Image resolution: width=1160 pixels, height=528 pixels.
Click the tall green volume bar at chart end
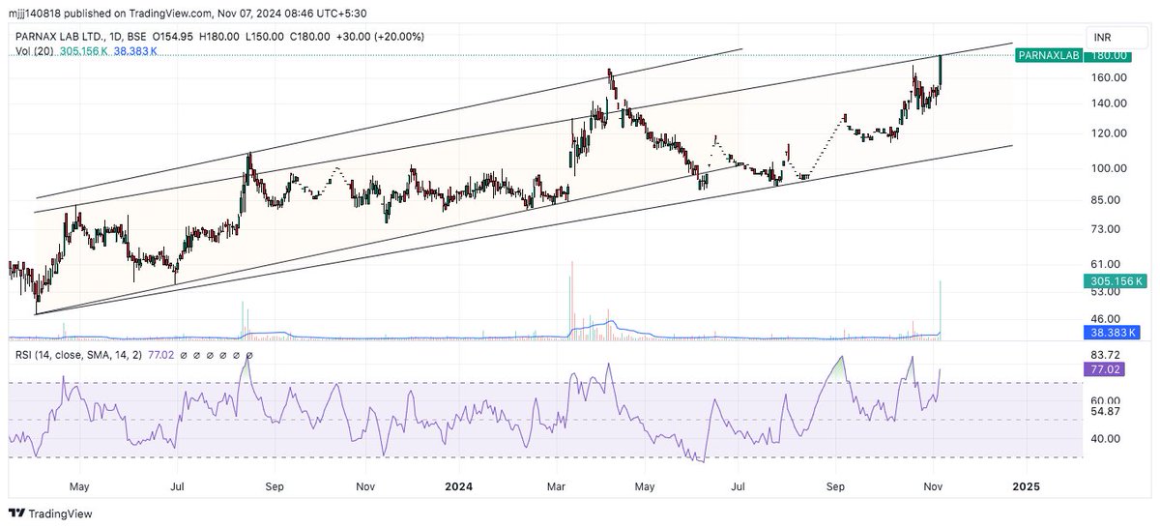tap(940, 309)
